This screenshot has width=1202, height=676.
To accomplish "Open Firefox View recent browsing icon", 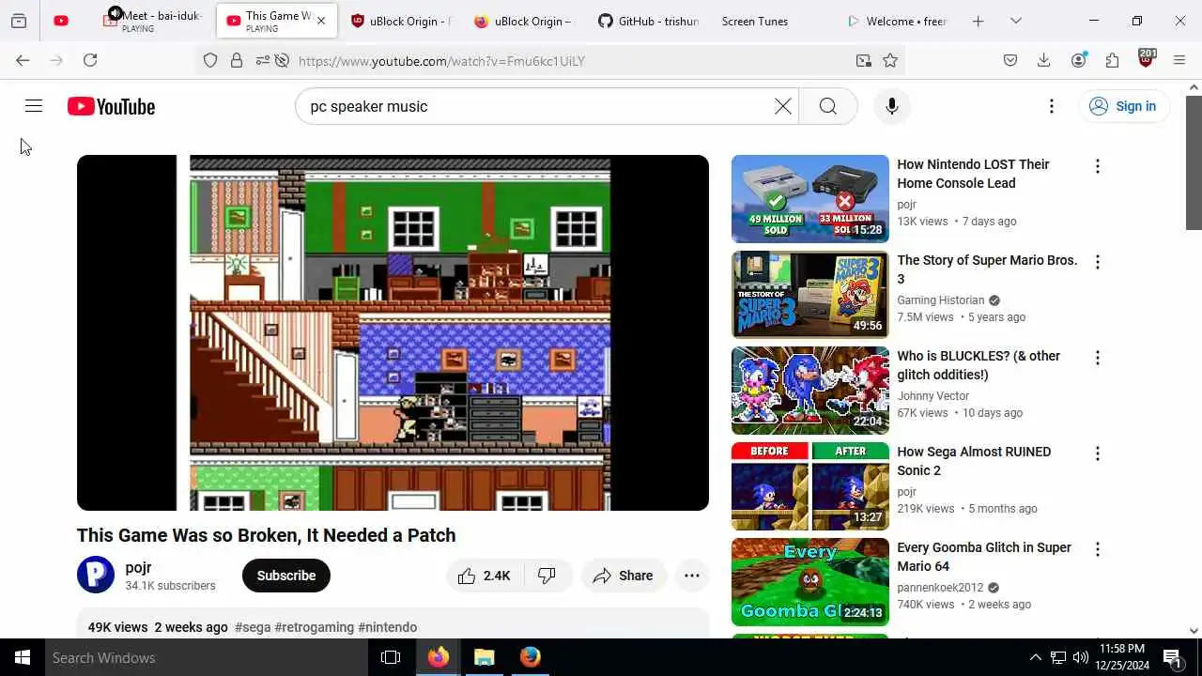I will click(19, 21).
